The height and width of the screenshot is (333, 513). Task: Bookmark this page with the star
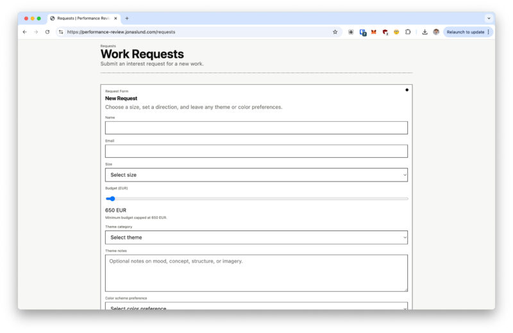[x=335, y=32]
